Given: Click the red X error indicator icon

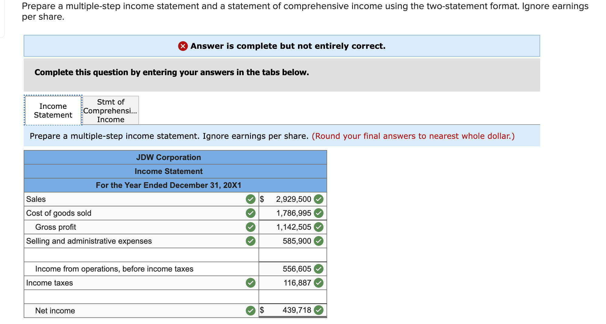Looking at the screenshot, I should (x=184, y=46).
